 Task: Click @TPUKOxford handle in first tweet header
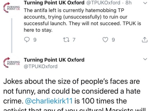coord(103,3)
